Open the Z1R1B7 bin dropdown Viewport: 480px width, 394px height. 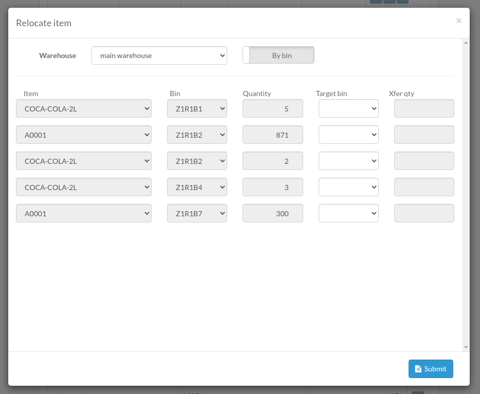pos(197,213)
